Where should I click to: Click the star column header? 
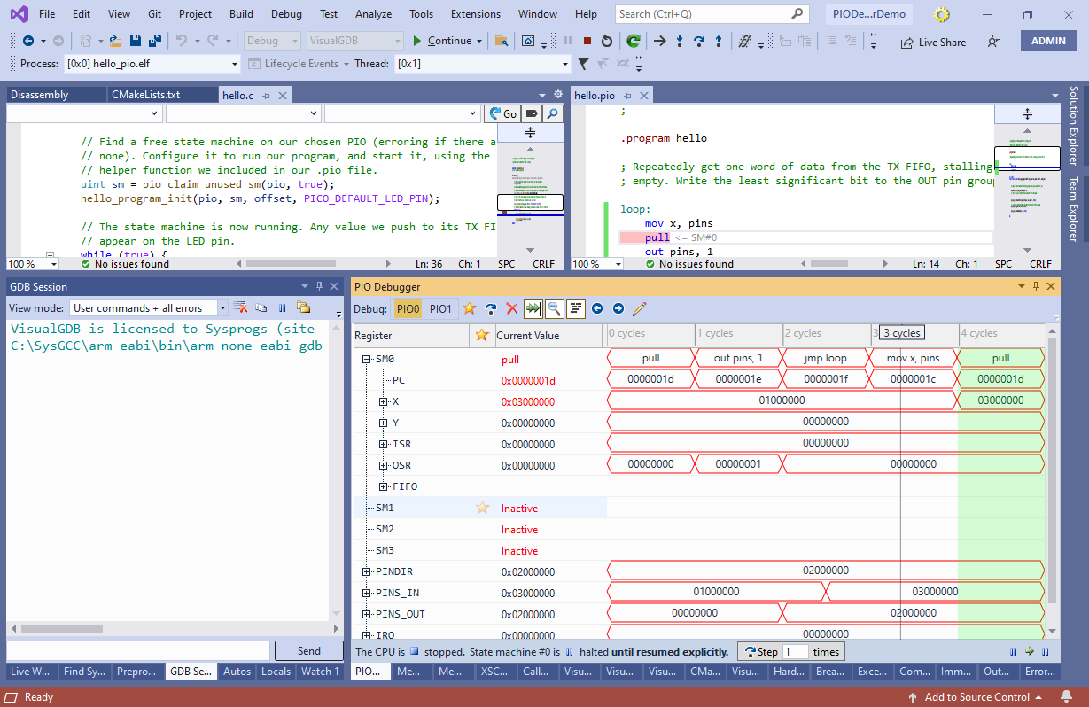pos(481,335)
